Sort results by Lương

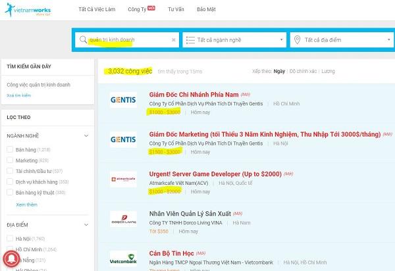(328, 71)
